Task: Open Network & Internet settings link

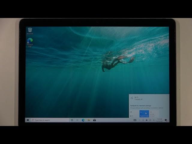Action: pyautogui.click(x=140, y=106)
